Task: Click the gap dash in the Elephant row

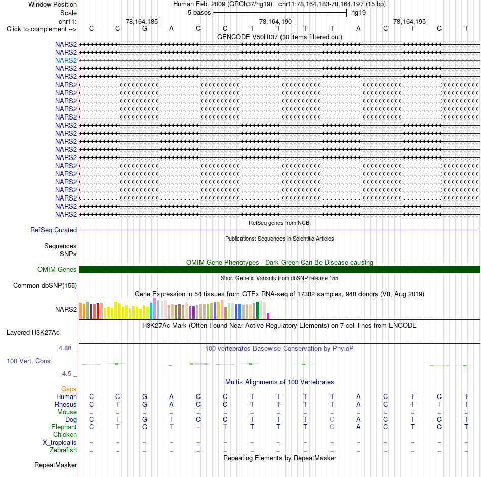Action: click(x=198, y=427)
